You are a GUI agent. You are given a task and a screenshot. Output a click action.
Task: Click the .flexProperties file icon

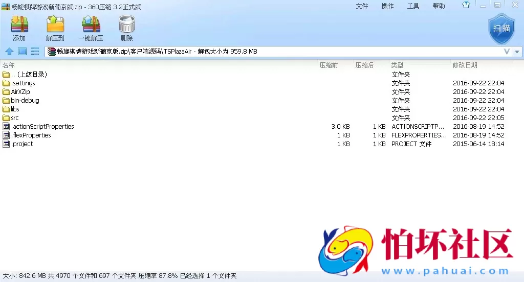pyautogui.click(x=6, y=135)
